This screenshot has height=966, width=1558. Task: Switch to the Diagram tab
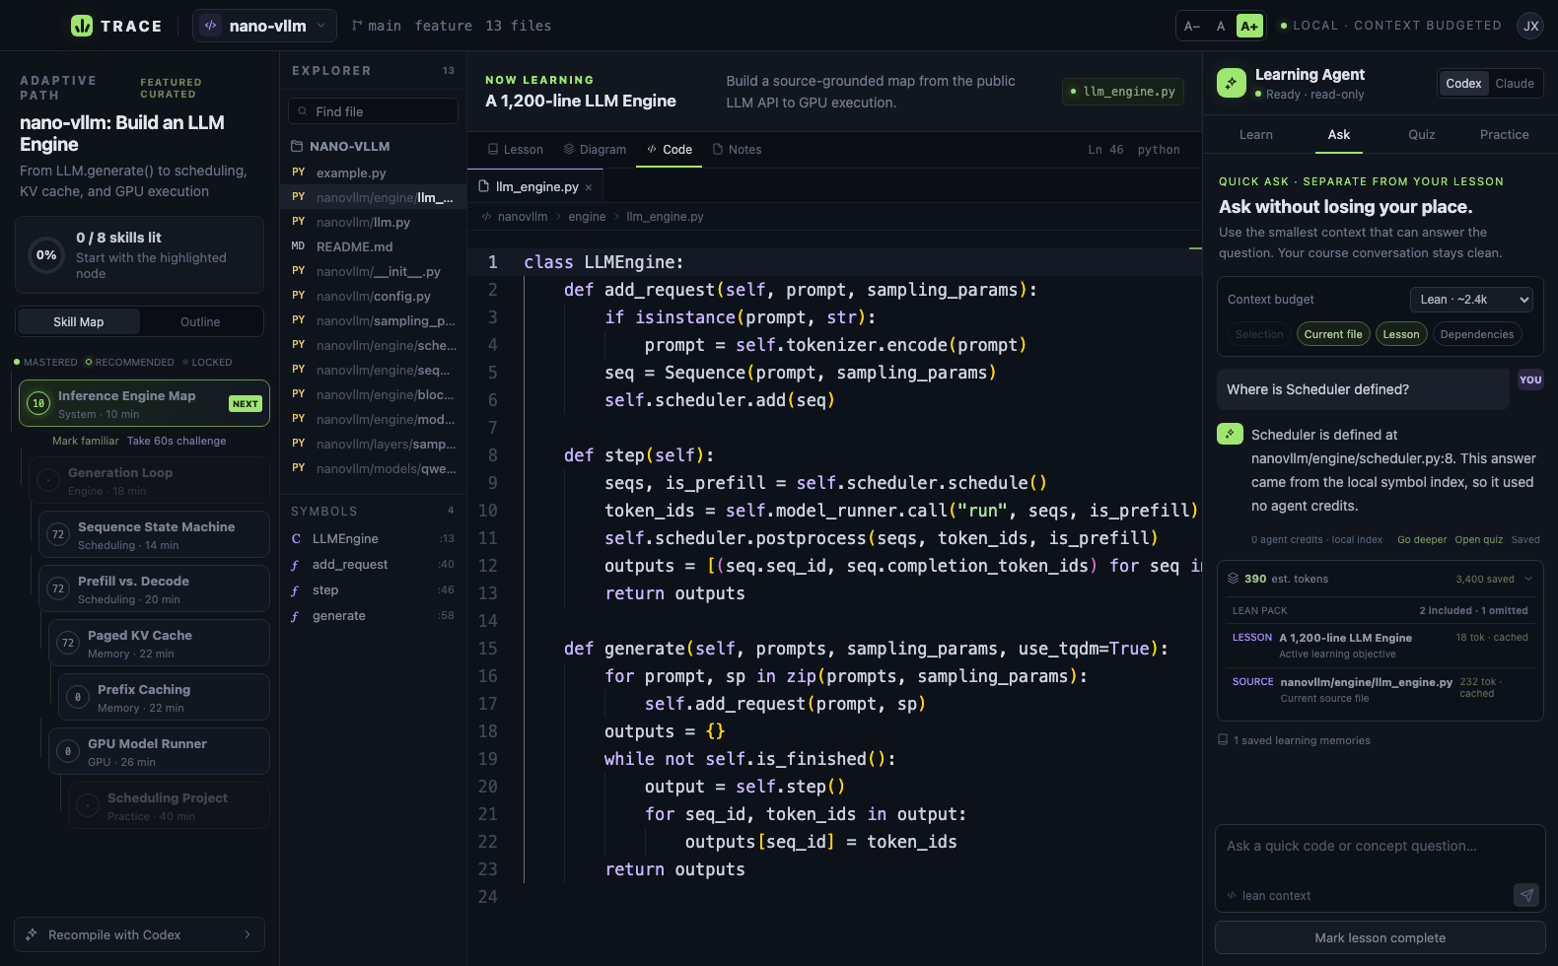pos(595,149)
